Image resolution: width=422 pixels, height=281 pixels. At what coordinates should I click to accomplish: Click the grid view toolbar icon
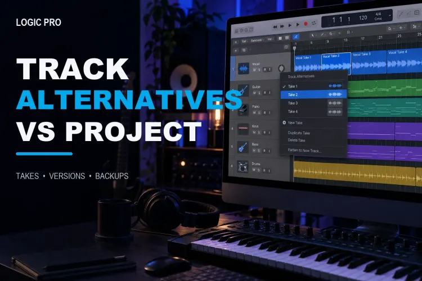[x=280, y=38]
